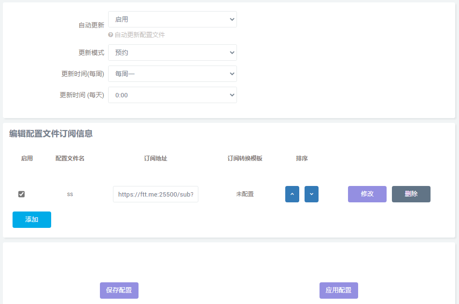
Task: Click the 应用配置 button
Action: pyautogui.click(x=338, y=291)
